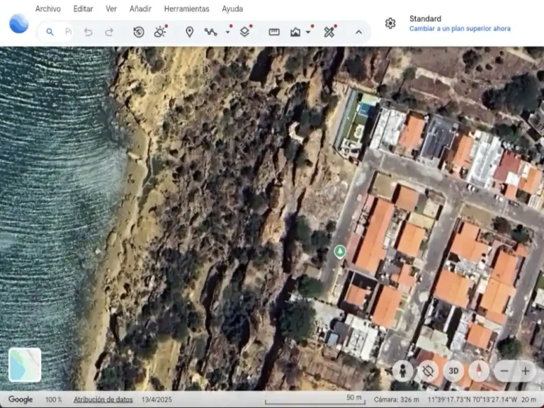Viewport: 544px width, 408px height.
Task: Open the Herramientas menu
Action: (187, 8)
